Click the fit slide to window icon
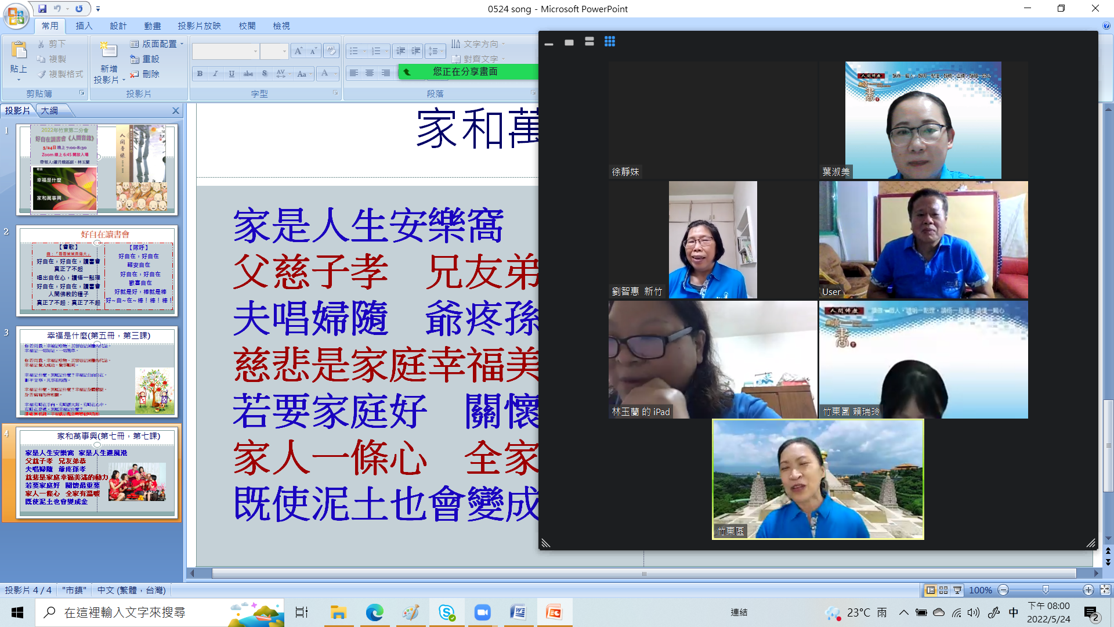 (1105, 590)
